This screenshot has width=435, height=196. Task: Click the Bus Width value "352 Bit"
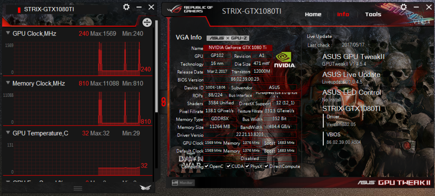[279, 119]
